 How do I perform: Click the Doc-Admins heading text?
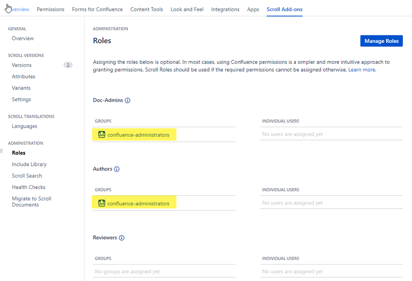108,100
